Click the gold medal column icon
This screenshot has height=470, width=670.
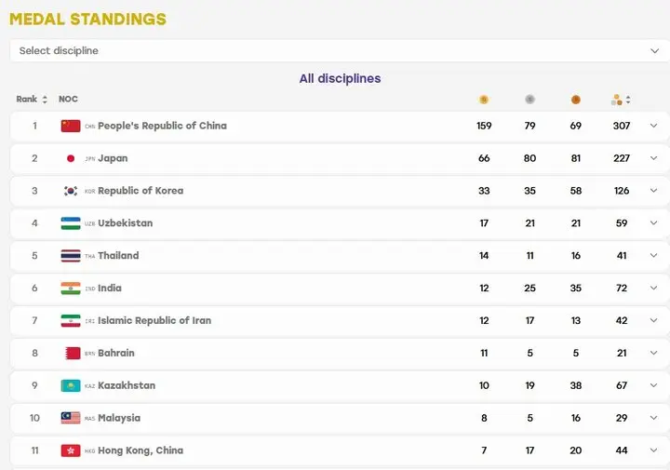click(484, 100)
